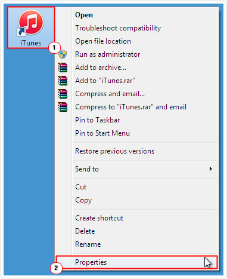Screen dimensions: 227x279
Task: Click the WinRAR icon beside Add to "iTunes.rar"
Action: pyautogui.click(x=63, y=81)
